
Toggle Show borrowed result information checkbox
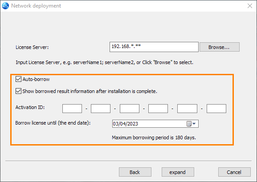pos(18,91)
